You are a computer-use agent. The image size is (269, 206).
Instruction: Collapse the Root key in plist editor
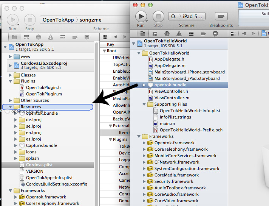(x=104, y=51)
